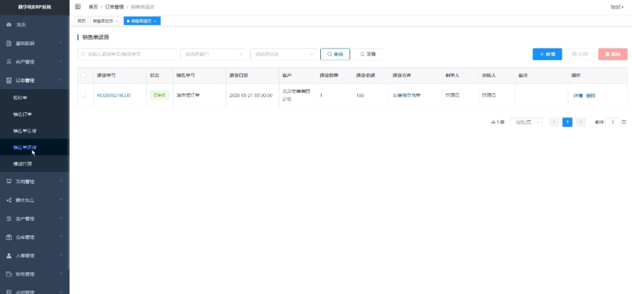Open the test user account dropdown
Viewport: 632px width, 294px height.
click(x=617, y=7)
